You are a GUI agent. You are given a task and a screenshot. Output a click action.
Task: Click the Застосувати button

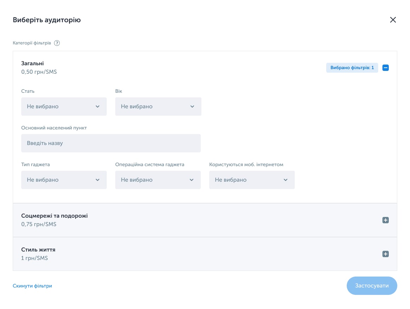tap(372, 286)
